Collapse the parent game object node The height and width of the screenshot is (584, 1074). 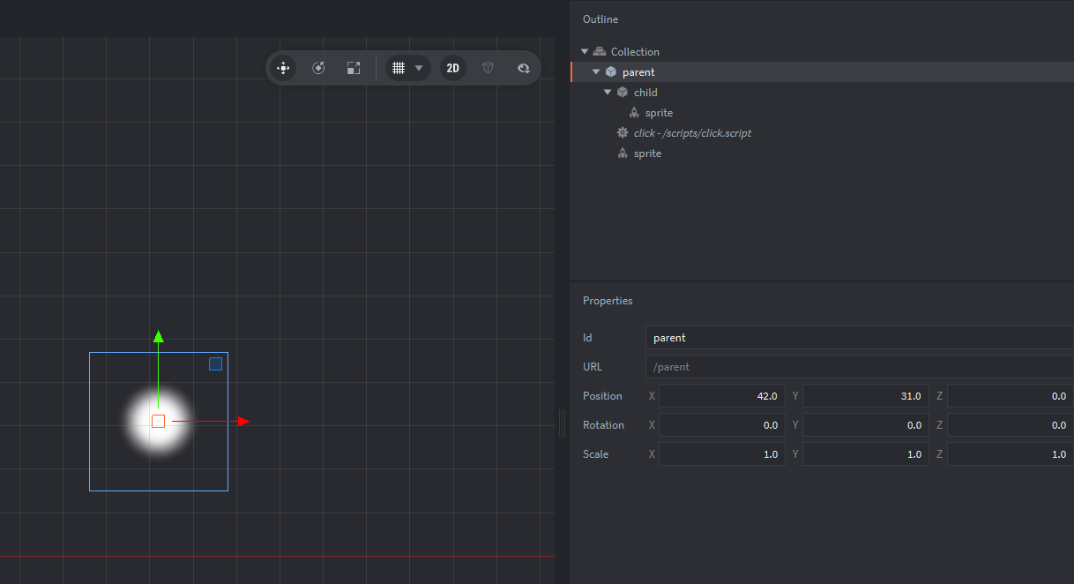click(x=596, y=72)
